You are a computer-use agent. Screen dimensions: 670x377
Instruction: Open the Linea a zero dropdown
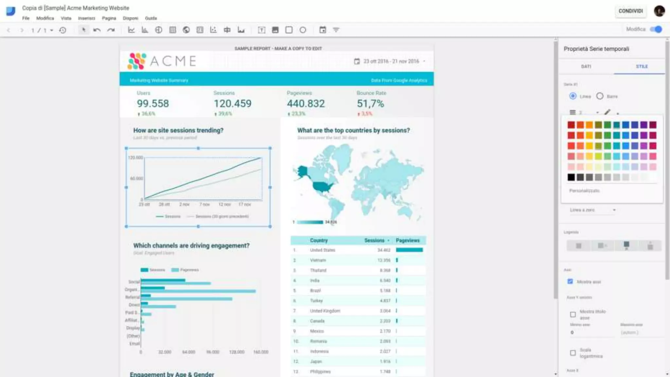pos(593,210)
